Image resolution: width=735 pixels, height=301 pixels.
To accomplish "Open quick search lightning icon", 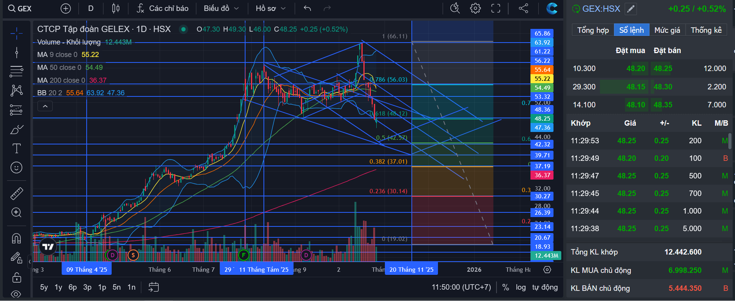I will pyautogui.click(x=455, y=8).
